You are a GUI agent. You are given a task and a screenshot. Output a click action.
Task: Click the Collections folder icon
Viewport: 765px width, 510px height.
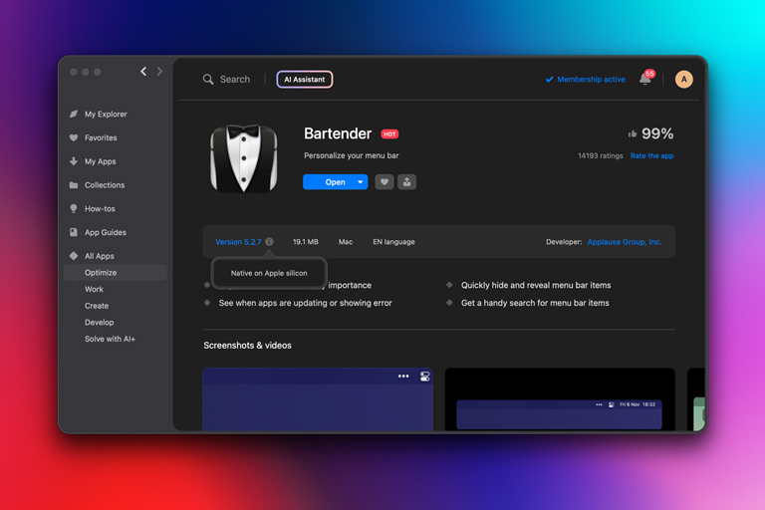[74, 185]
